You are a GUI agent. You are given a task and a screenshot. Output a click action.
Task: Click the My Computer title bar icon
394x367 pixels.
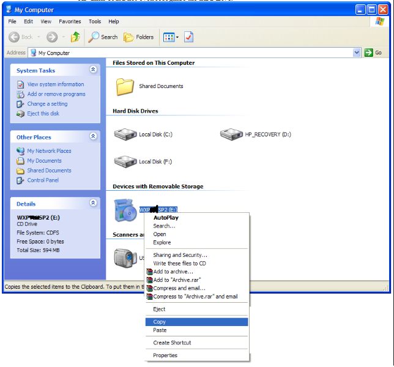coord(9,9)
